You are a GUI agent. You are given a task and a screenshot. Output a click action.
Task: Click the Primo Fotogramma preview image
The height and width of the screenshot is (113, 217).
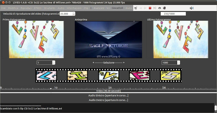36,39
